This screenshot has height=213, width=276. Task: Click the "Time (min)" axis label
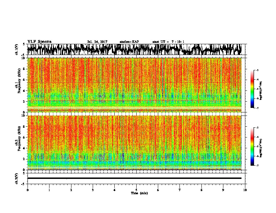[x=139, y=193]
